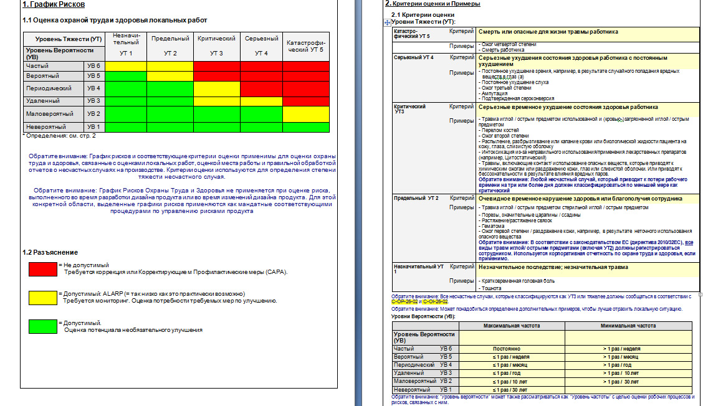This screenshot has height=406, width=708.
Task: Click the "≤ 1 раз / неделя" cell
Action: [x=510, y=357]
